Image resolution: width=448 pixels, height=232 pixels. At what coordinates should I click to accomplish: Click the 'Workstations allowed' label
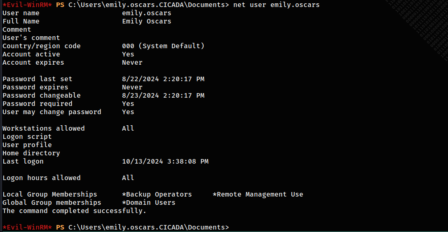pyautogui.click(x=44, y=129)
